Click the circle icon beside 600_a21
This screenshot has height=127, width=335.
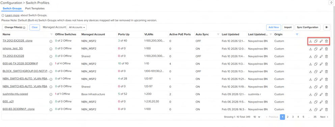(x=51, y=102)
